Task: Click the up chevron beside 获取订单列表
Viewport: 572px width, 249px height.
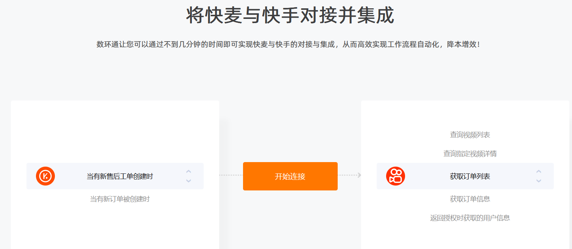Action: coord(539,172)
